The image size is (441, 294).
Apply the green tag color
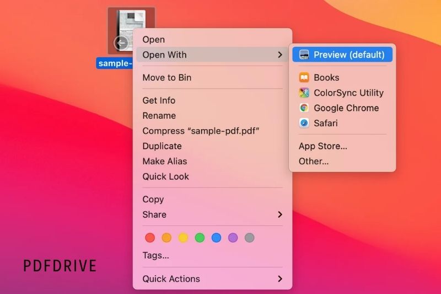(200, 238)
